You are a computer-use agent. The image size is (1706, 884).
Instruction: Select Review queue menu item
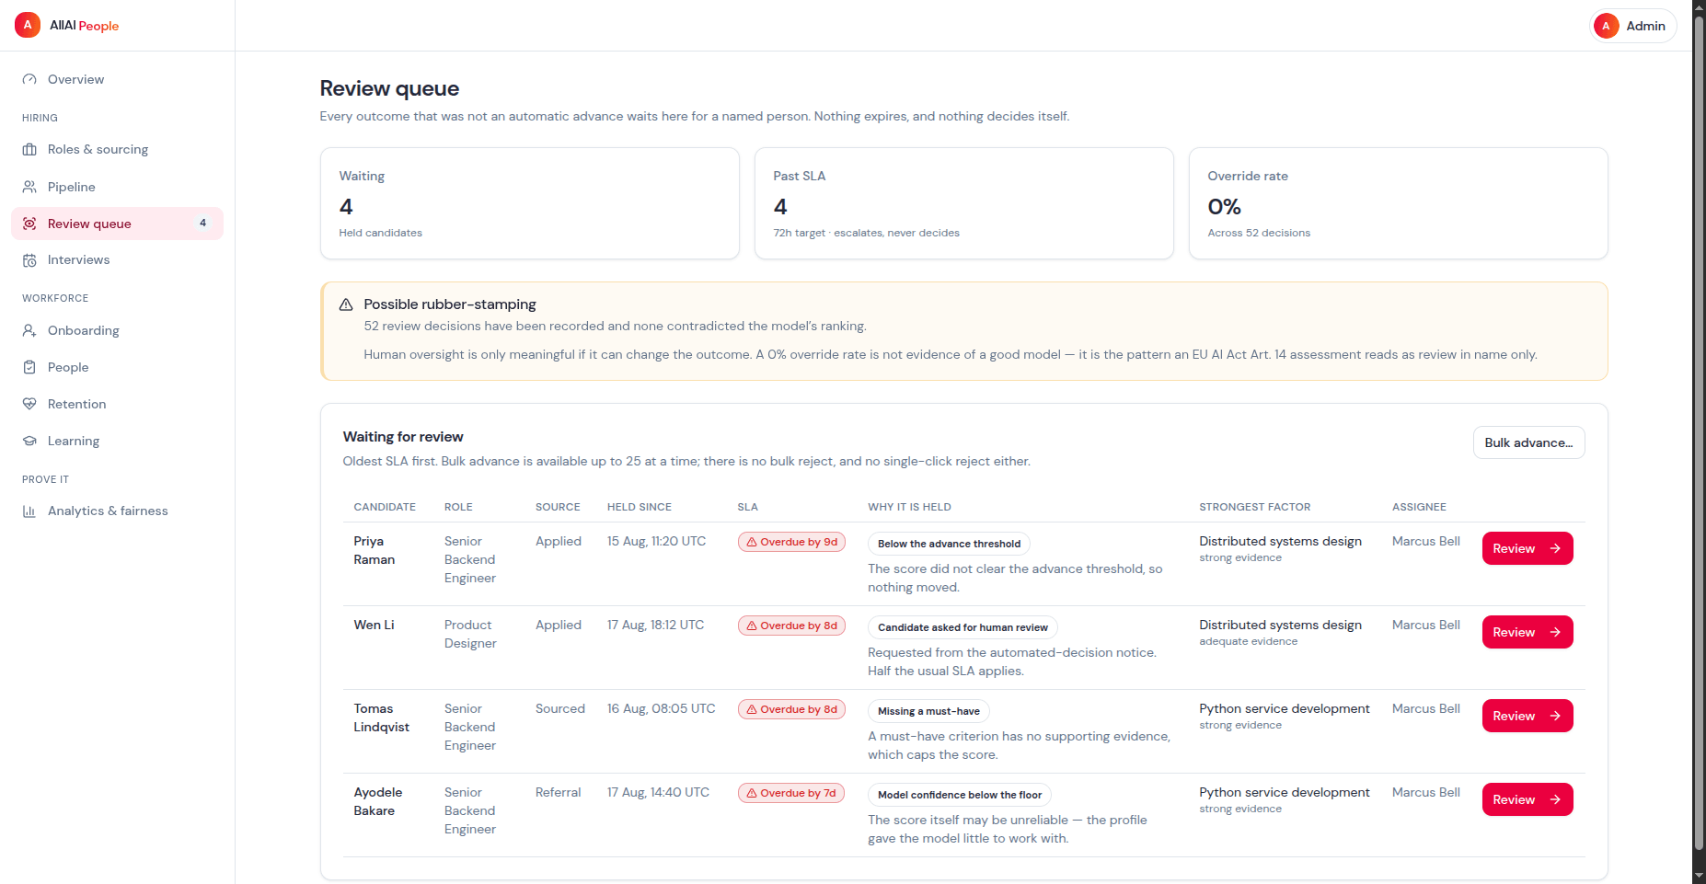(x=117, y=224)
